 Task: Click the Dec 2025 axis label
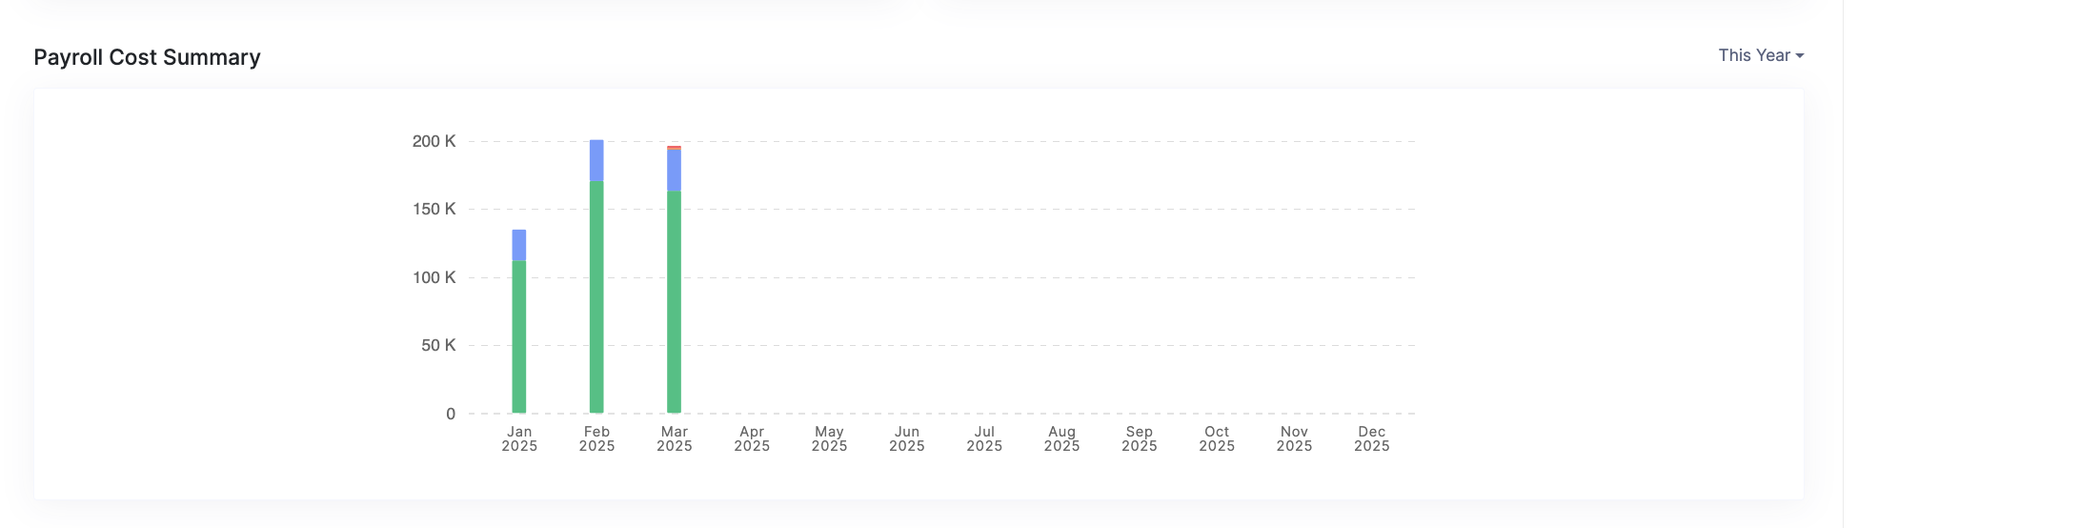click(1371, 438)
